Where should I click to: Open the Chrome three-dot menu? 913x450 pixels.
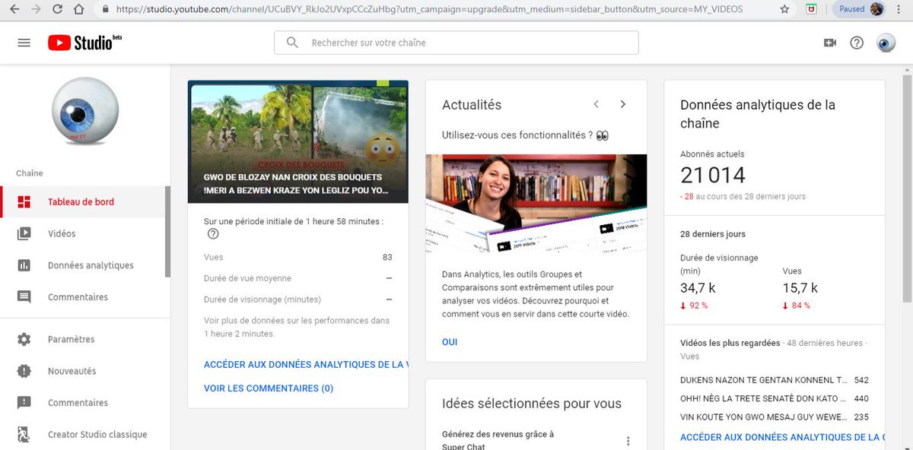[x=899, y=9]
